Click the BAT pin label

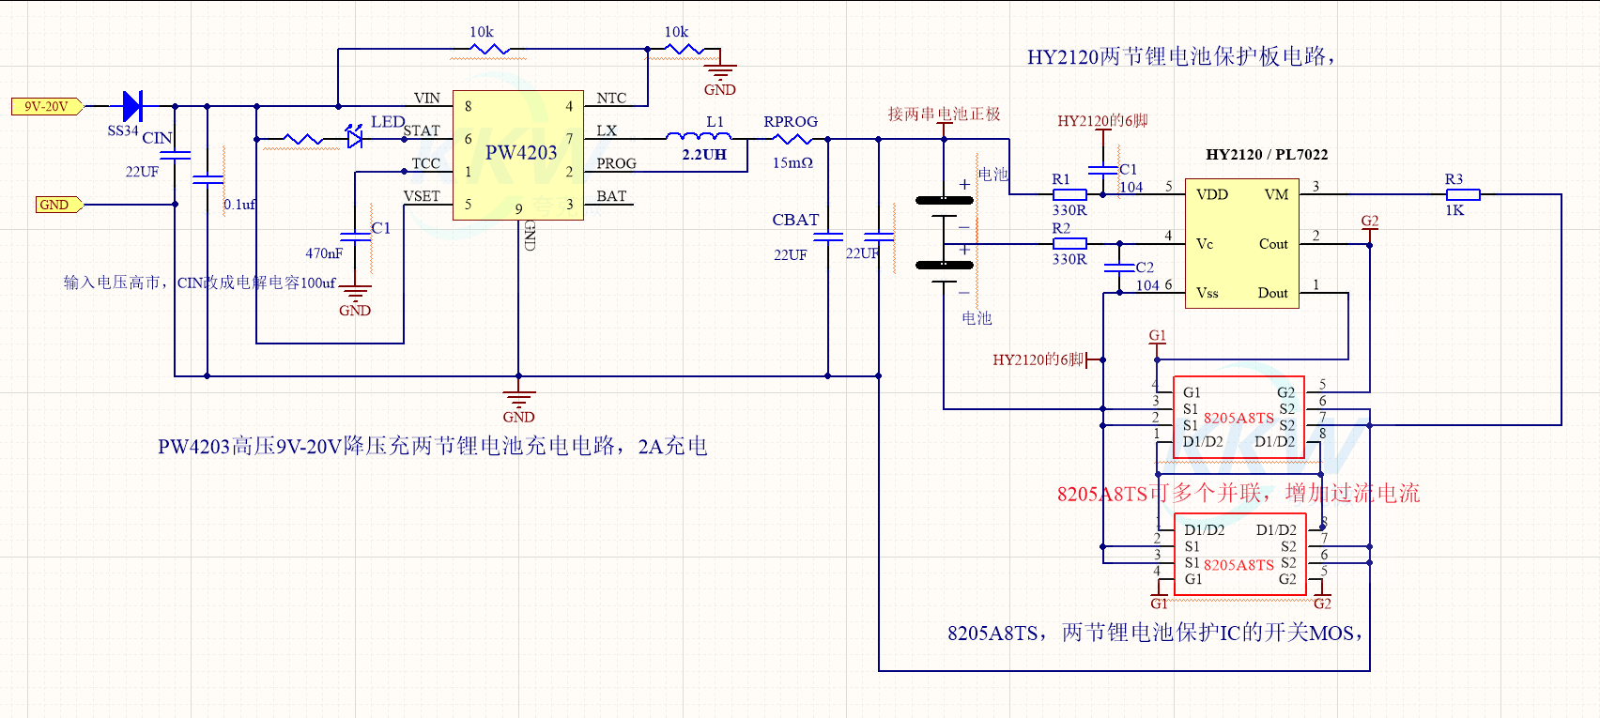[x=611, y=196]
